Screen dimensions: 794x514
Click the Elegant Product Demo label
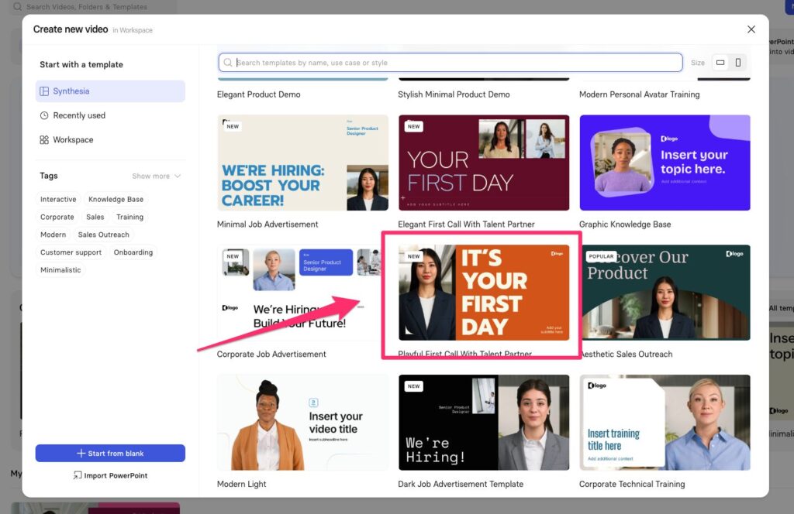click(x=258, y=94)
